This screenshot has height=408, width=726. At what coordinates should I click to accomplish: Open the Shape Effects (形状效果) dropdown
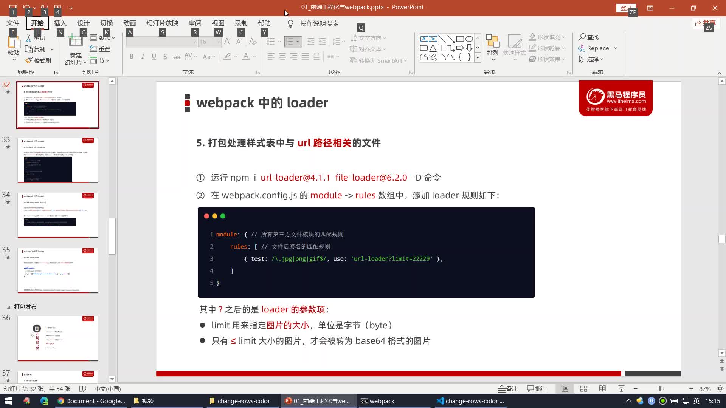547,59
